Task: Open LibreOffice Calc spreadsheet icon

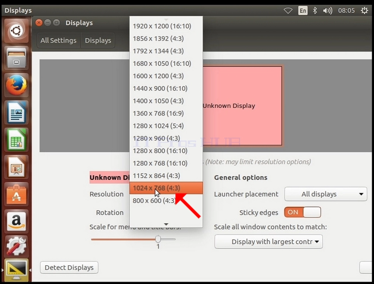Action: click(x=16, y=140)
